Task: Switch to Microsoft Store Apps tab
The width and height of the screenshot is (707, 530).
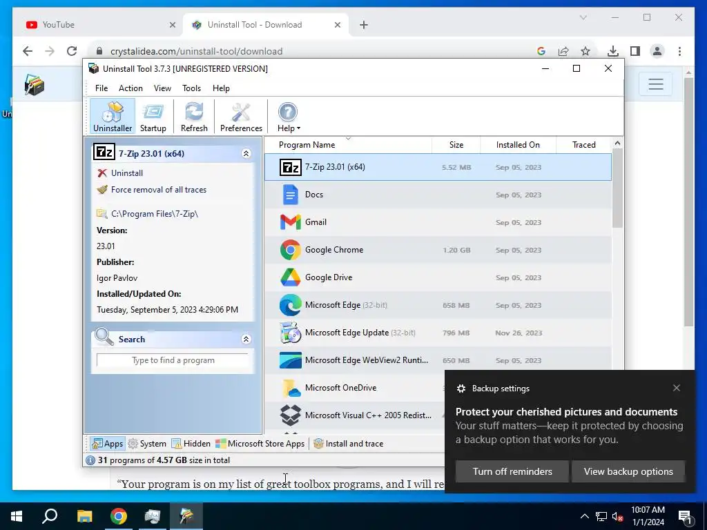Action: (x=260, y=444)
